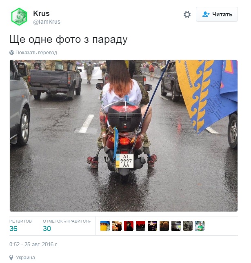Viewport: 251px width, 263px height.
Task: Click the Украина location link
Action: coord(25,258)
